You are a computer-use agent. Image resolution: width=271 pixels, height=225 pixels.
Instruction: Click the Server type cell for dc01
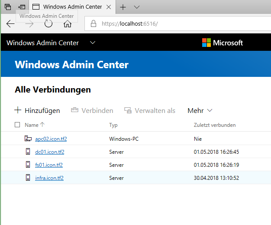[116, 152]
